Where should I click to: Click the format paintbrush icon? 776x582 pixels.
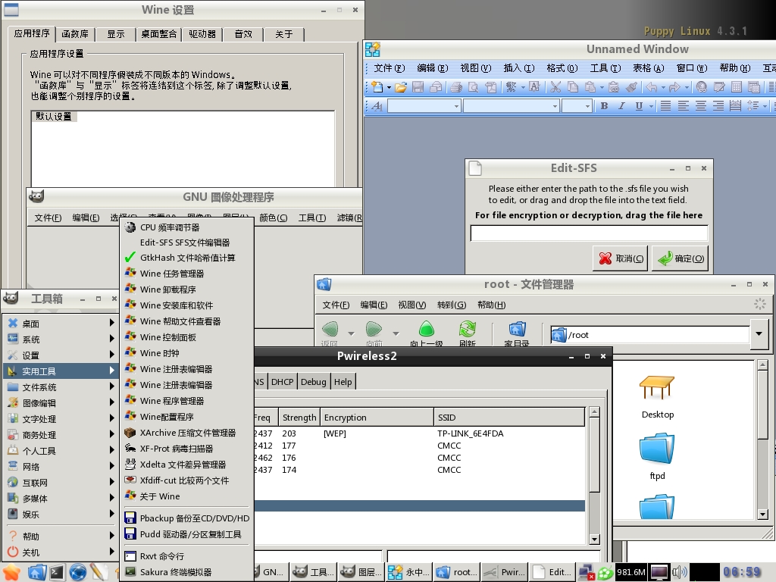[631, 87]
